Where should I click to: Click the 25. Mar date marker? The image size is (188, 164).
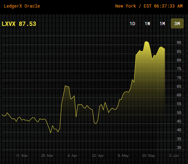pos(47,156)
